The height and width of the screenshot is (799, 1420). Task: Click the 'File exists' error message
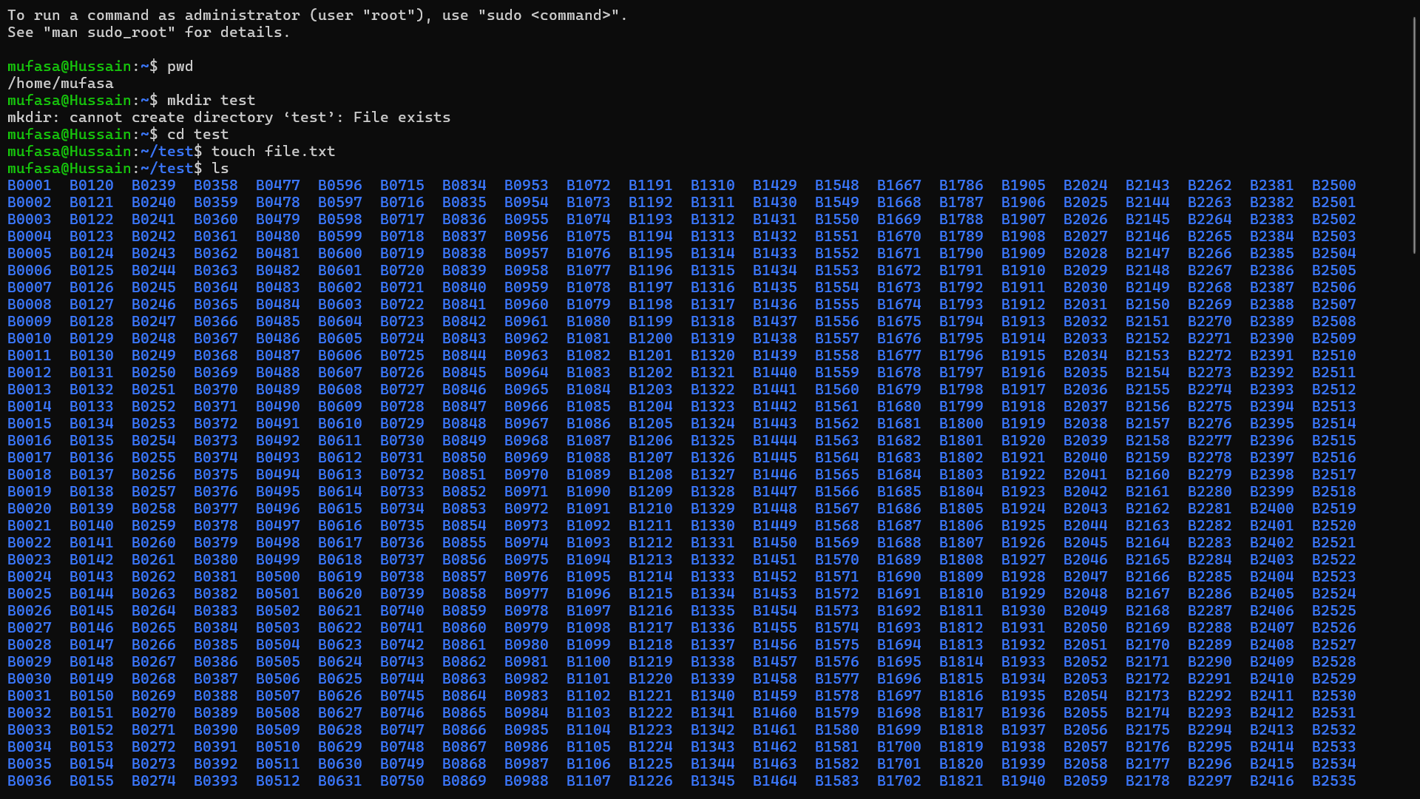pyautogui.click(x=402, y=118)
